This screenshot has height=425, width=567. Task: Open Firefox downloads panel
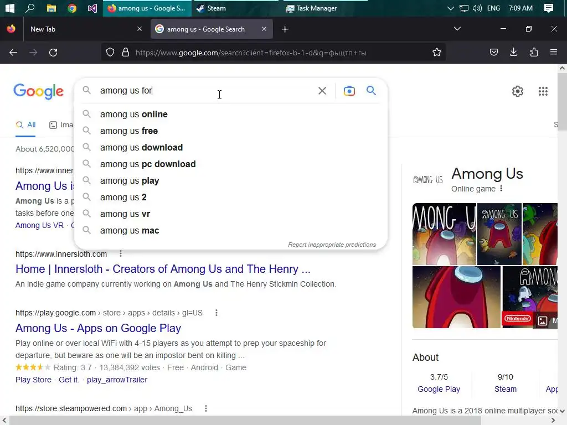pyautogui.click(x=513, y=53)
